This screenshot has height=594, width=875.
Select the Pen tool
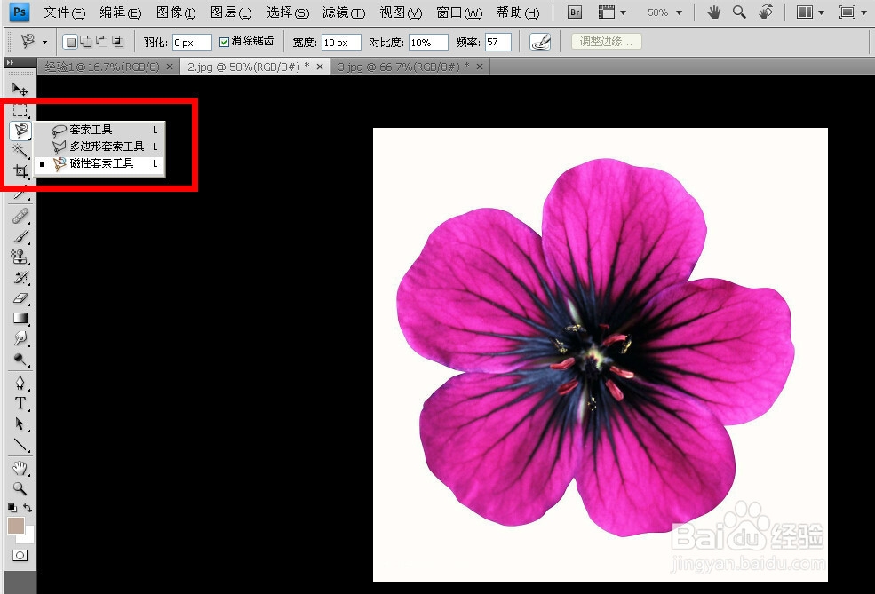point(20,383)
